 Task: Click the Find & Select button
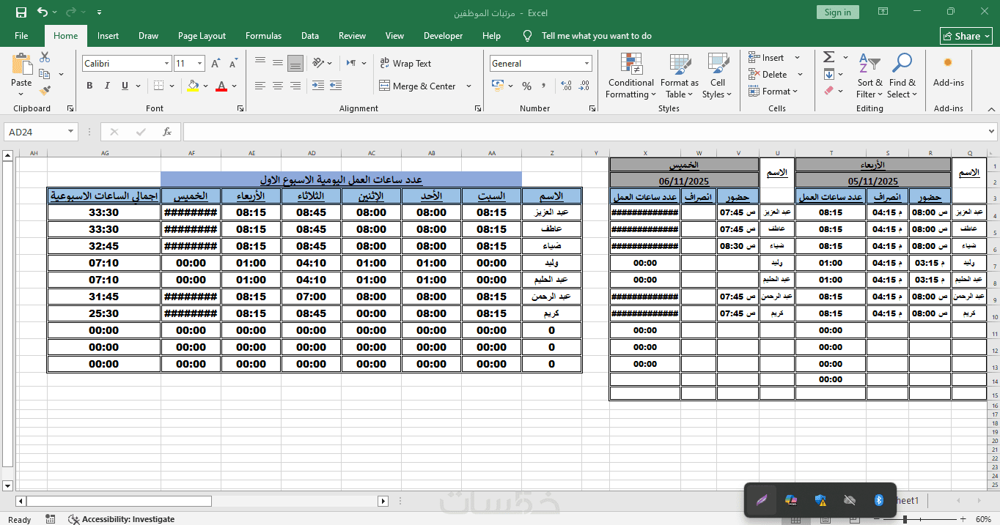click(902, 75)
